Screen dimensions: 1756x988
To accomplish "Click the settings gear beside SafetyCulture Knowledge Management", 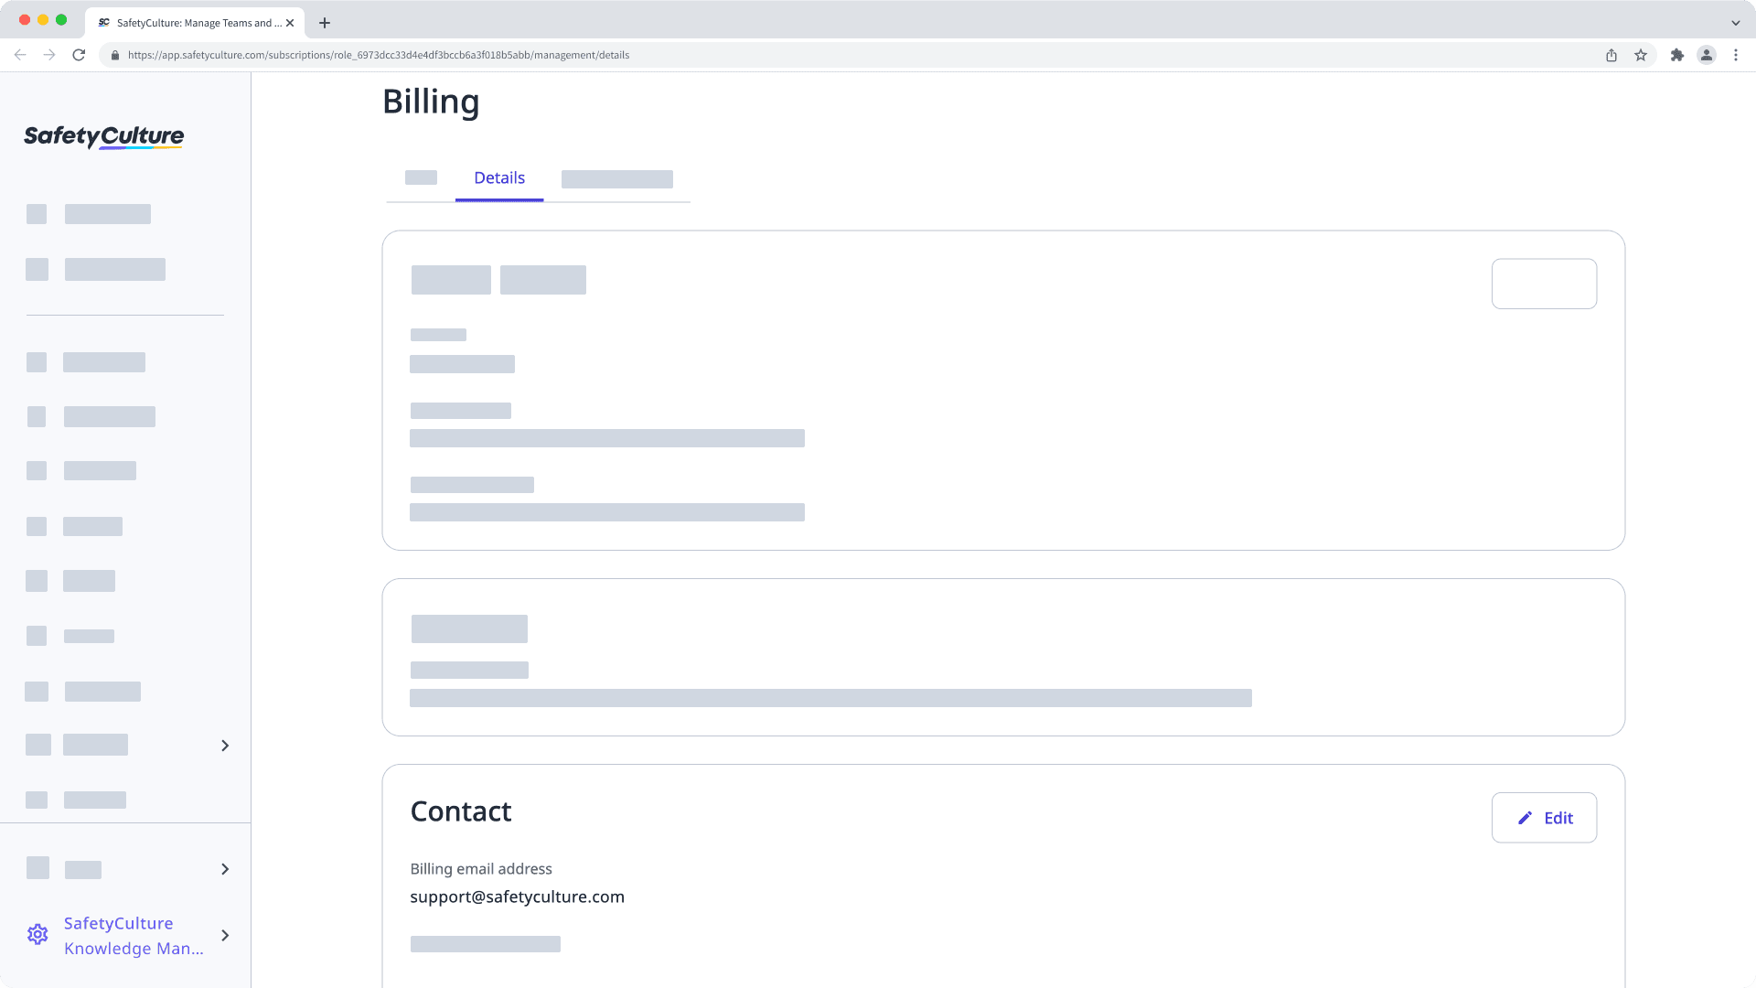I will [x=37, y=934].
